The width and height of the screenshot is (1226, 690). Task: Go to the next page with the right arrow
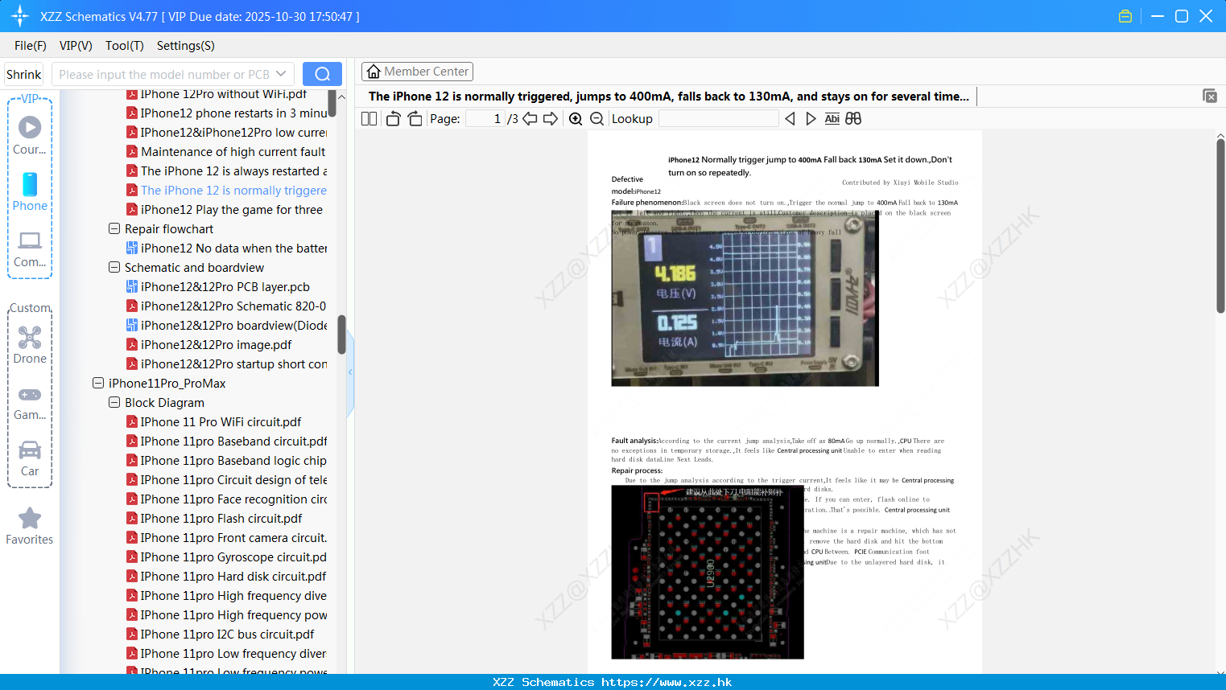551,119
